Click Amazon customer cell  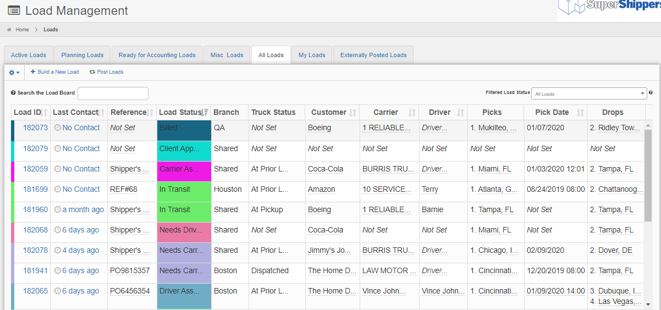(x=321, y=189)
